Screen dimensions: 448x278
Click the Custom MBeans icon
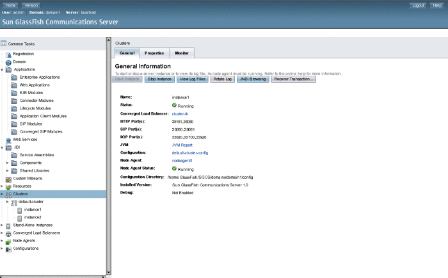8,179
